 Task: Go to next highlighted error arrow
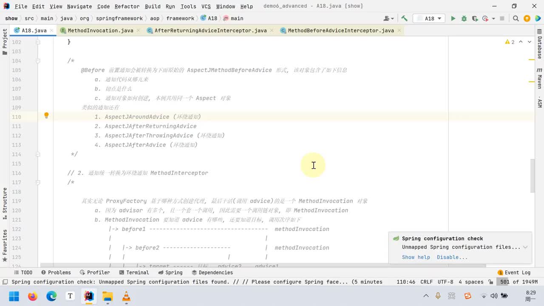(x=530, y=42)
